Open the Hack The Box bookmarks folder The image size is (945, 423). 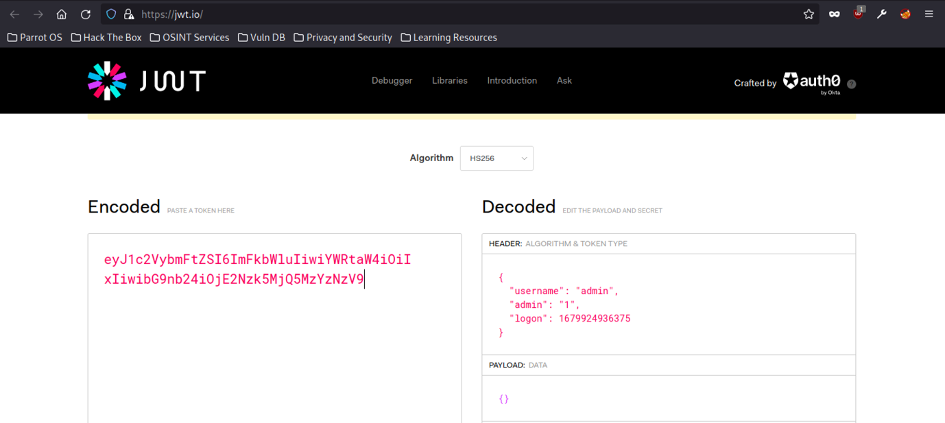coord(106,38)
